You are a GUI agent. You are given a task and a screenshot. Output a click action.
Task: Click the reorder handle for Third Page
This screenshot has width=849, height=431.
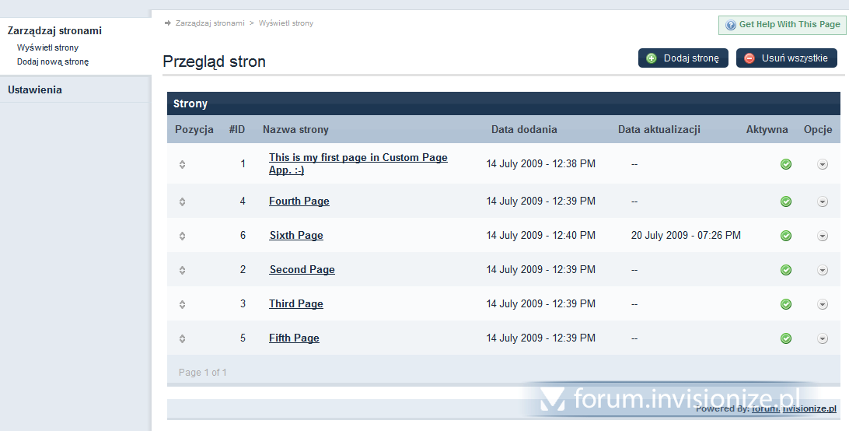[182, 304]
